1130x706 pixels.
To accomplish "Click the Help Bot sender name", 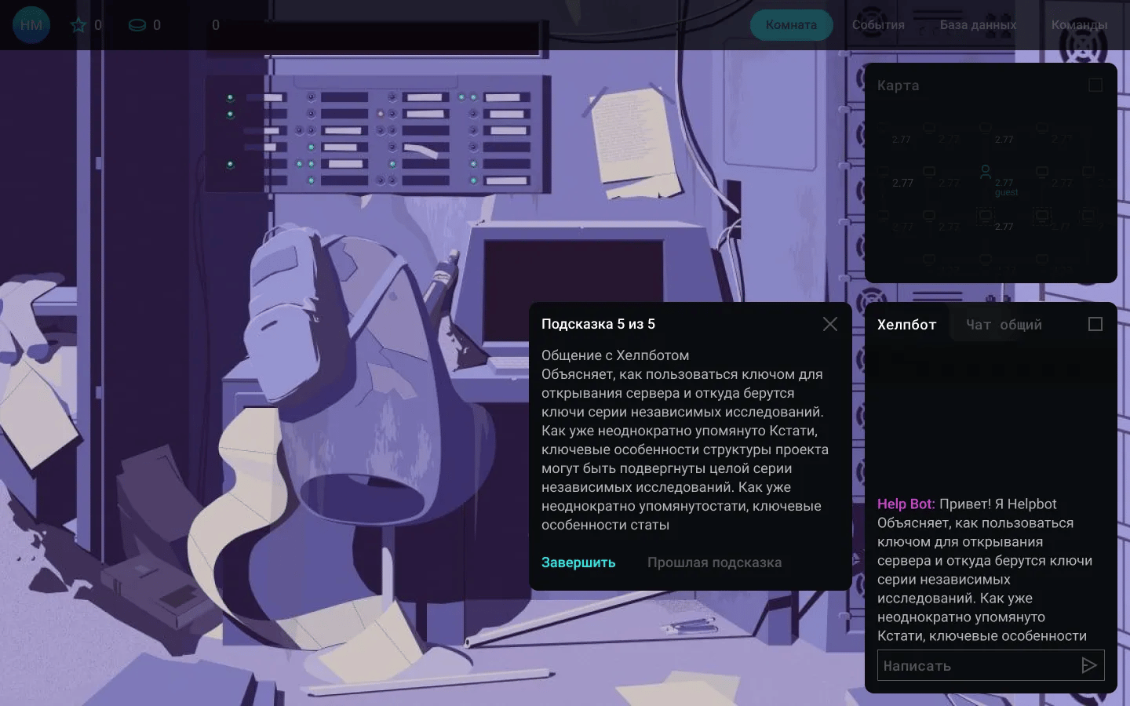I will [906, 504].
